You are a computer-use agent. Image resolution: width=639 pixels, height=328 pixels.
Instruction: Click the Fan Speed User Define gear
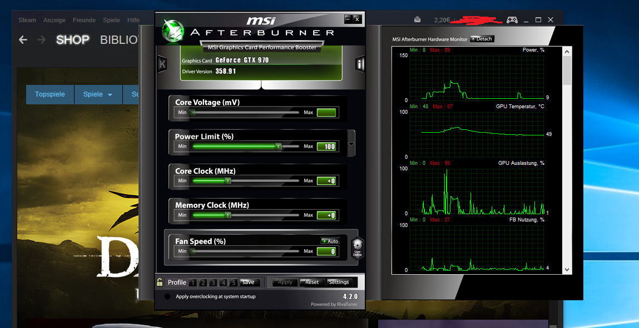(x=358, y=248)
